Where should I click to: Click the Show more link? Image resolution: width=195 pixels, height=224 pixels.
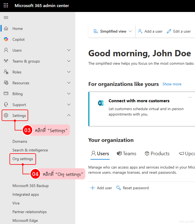point(172,84)
